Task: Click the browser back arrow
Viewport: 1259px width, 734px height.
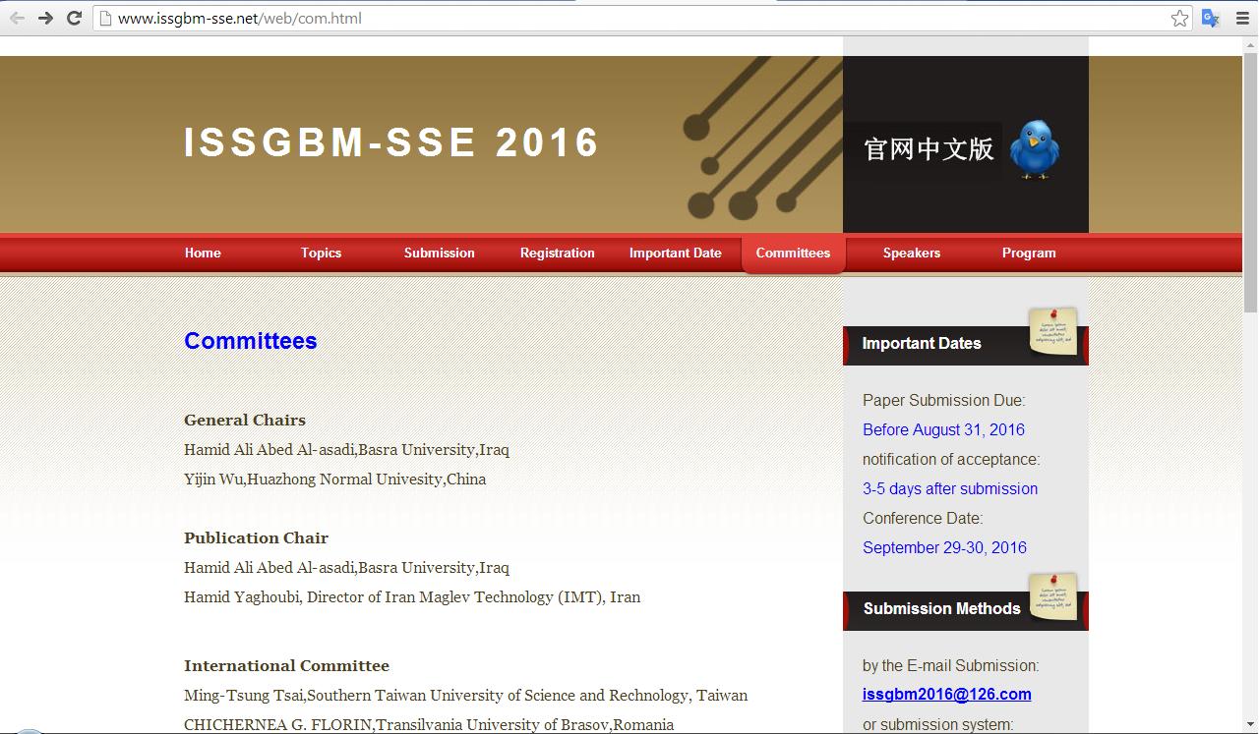Action: tap(17, 18)
